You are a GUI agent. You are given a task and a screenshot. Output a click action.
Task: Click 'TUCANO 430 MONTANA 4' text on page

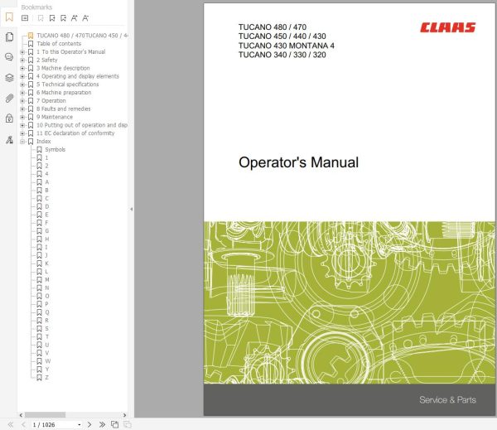click(x=287, y=46)
